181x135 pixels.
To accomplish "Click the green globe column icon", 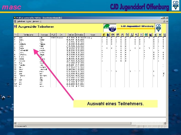I will coord(146,35).
